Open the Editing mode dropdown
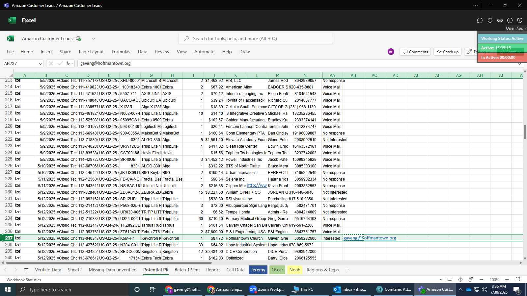 click(479, 52)
